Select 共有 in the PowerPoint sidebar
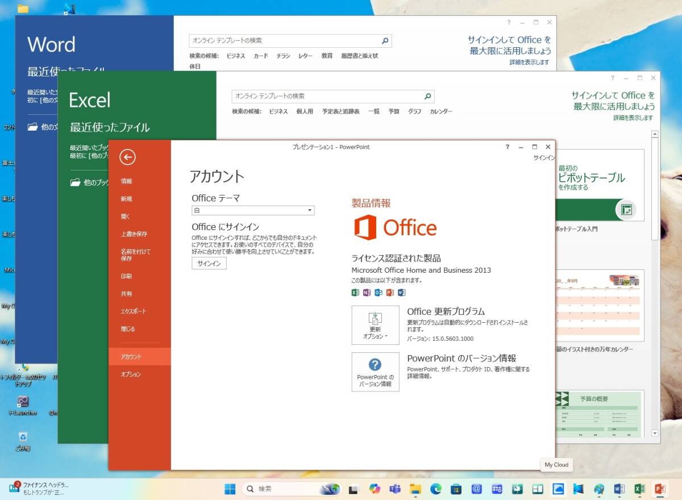 [126, 294]
